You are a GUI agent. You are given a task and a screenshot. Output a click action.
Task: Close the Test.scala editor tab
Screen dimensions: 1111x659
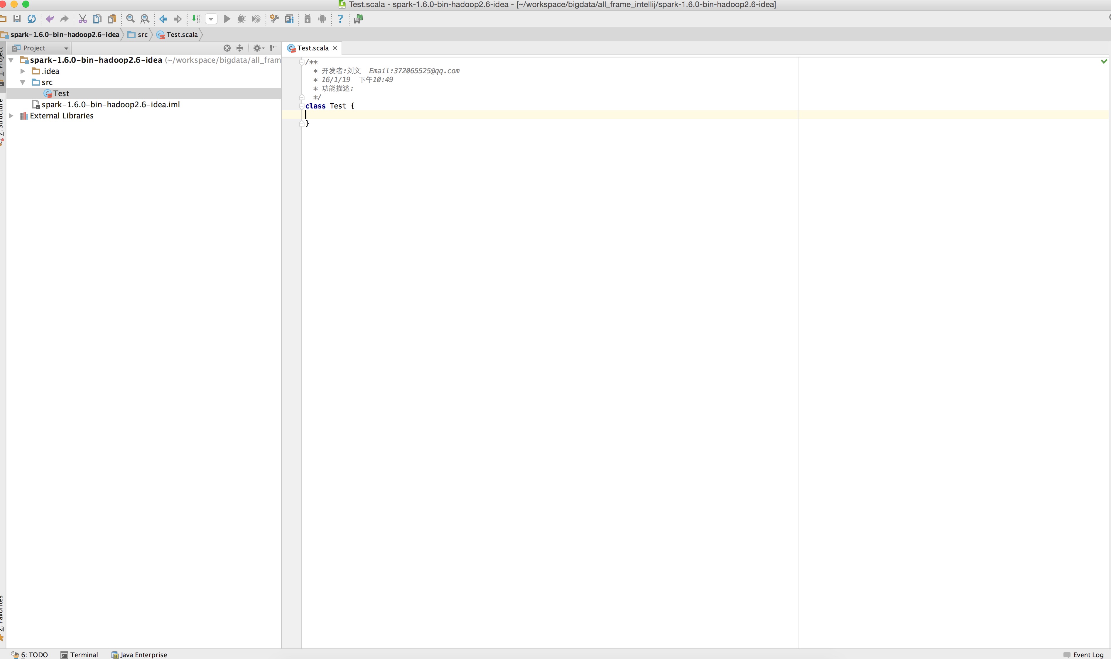click(x=335, y=48)
